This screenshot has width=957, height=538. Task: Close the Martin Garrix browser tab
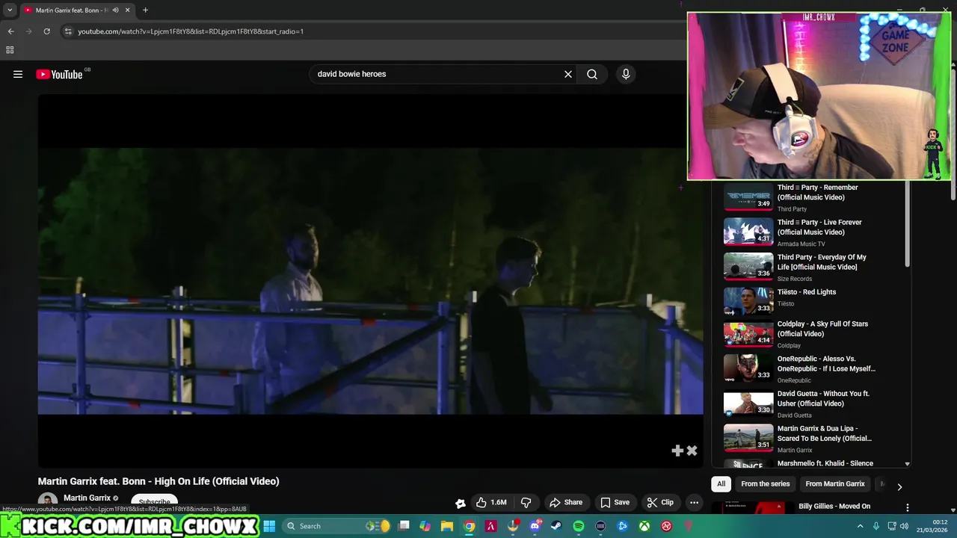point(127,10)
